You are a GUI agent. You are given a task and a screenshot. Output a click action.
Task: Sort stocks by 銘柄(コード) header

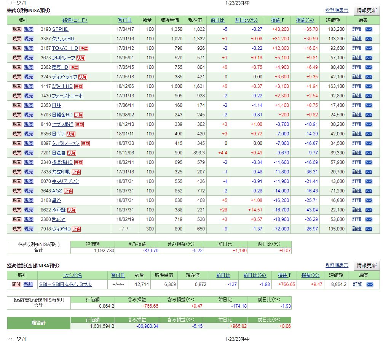tap(75, 20)
